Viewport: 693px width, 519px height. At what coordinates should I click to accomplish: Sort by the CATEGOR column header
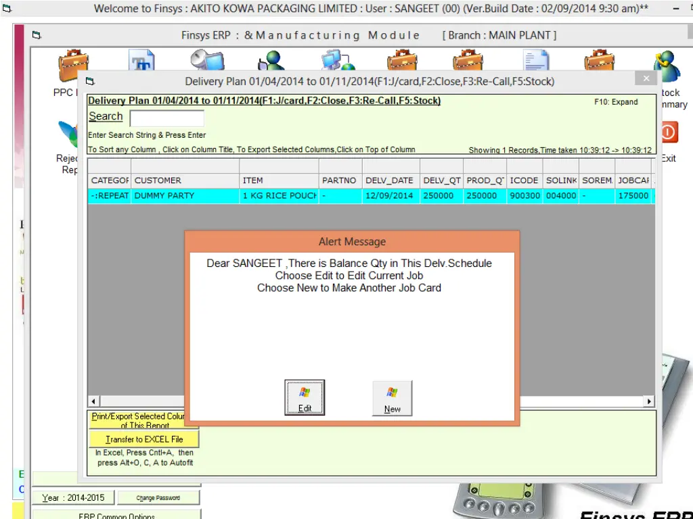pos(109,180)
